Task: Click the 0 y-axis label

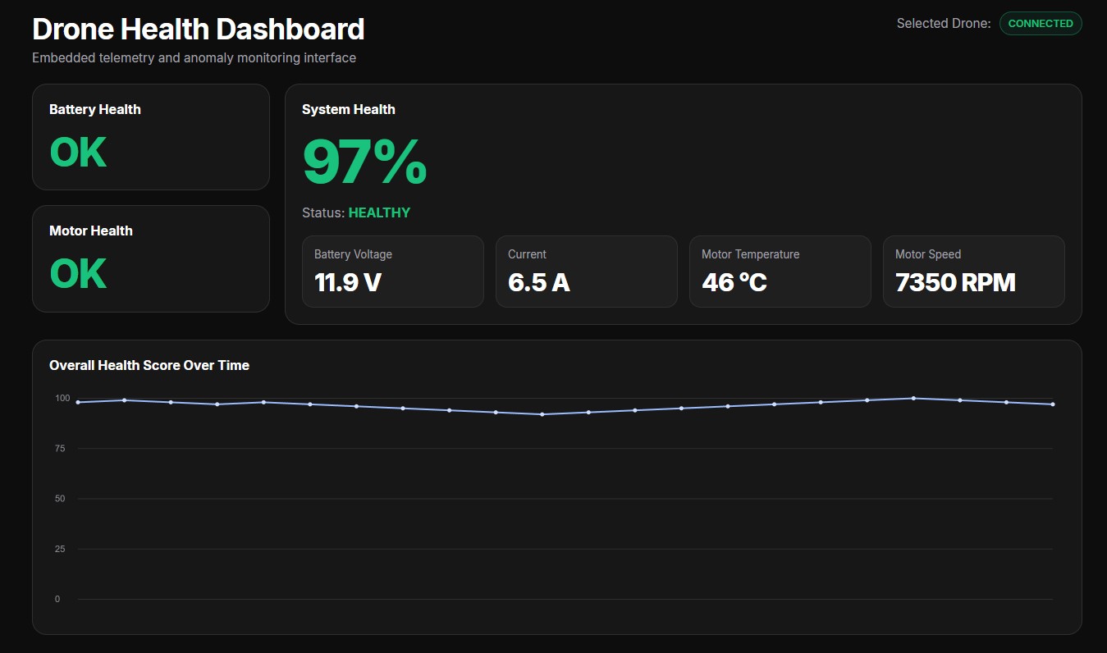Action: 57,599
